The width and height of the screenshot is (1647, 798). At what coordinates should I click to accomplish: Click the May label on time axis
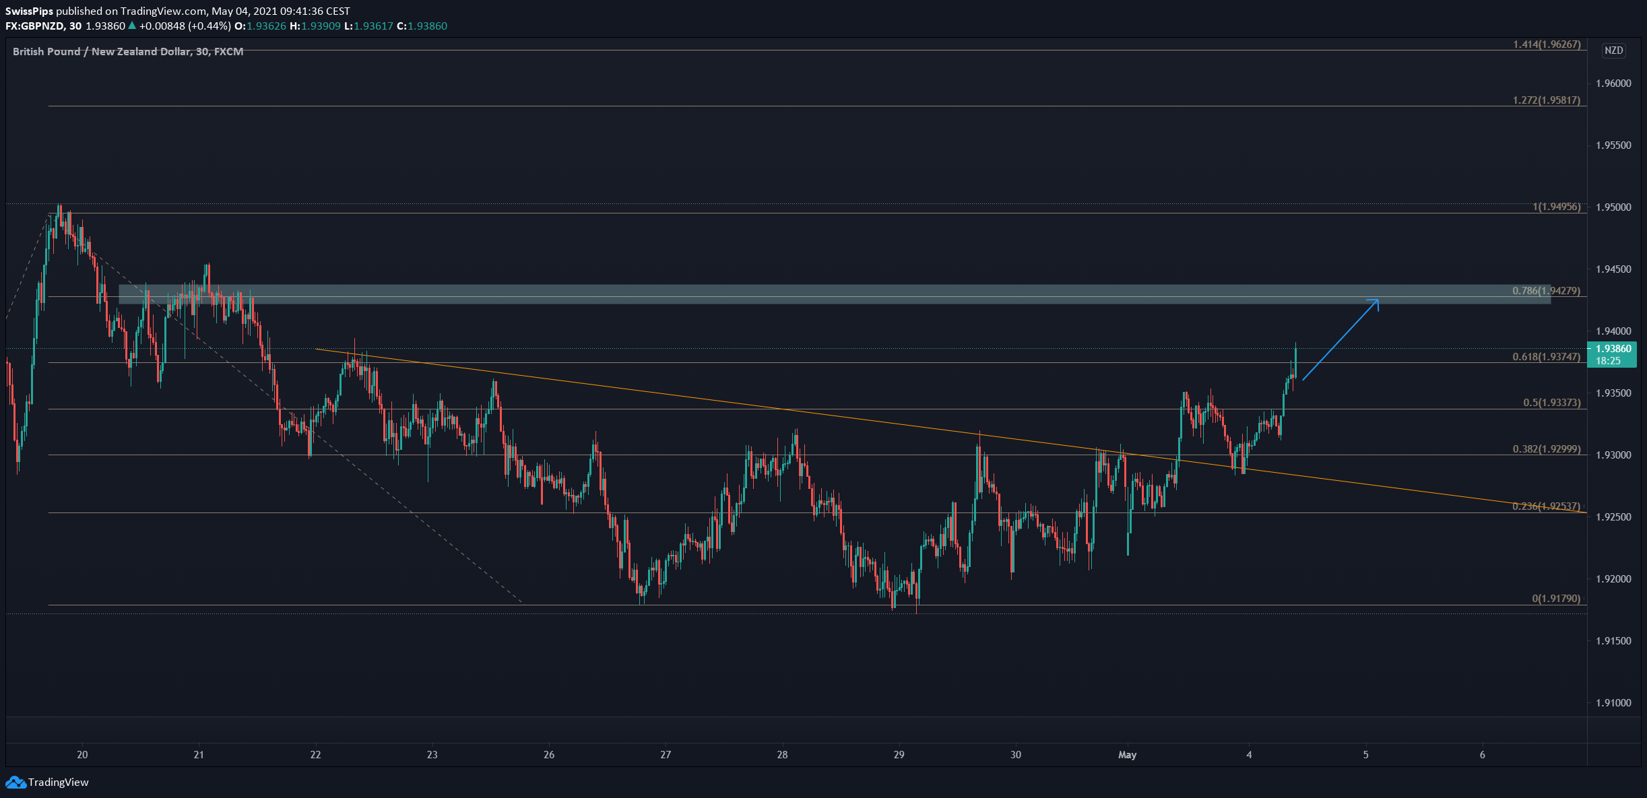coord(1128,755)
